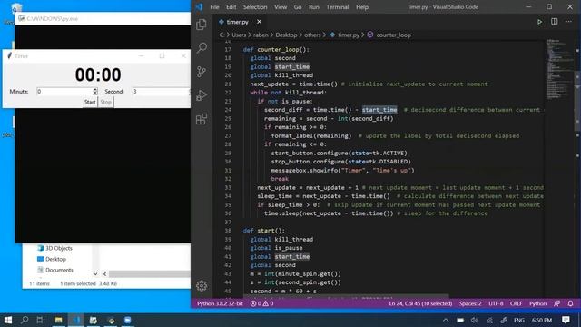Select Documents in File Explorer tree
Viewport: 581px width, 327px height.
pyautogui.click(x=55, y=270)
